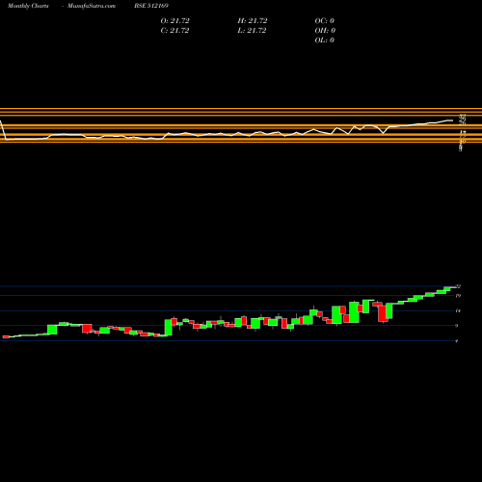482x482 pixels.
Task: Click the end of the white indicator line
Action: pos(452,120)
